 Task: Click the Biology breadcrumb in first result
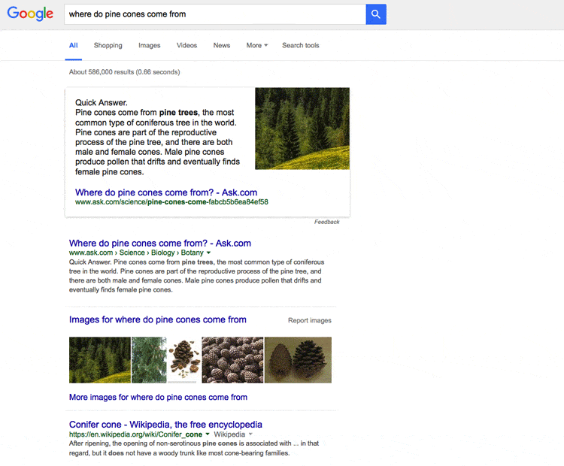(x=163, y=253)
